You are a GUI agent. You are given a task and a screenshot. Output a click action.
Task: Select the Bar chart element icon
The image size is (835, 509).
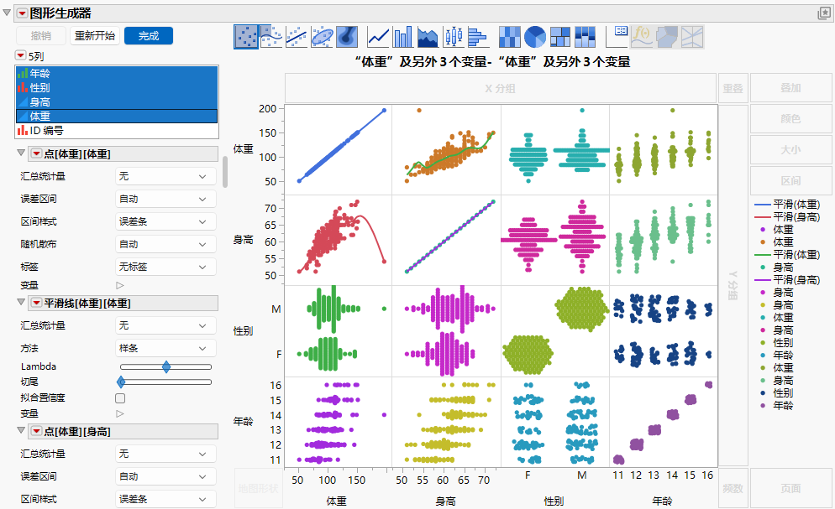[x=403, y=37]
